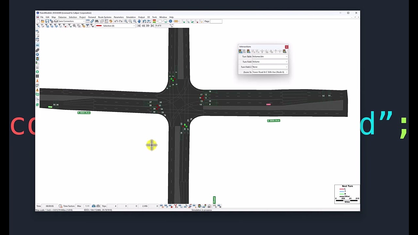Open the Turn Field 2 None dropdown
The width and height of the screenshot is (418, 235).
pos(270,67)
